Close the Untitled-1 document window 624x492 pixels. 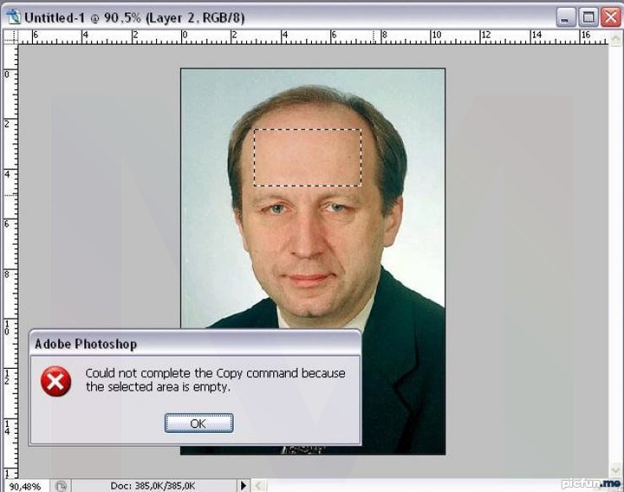click(x=610, y=17)
